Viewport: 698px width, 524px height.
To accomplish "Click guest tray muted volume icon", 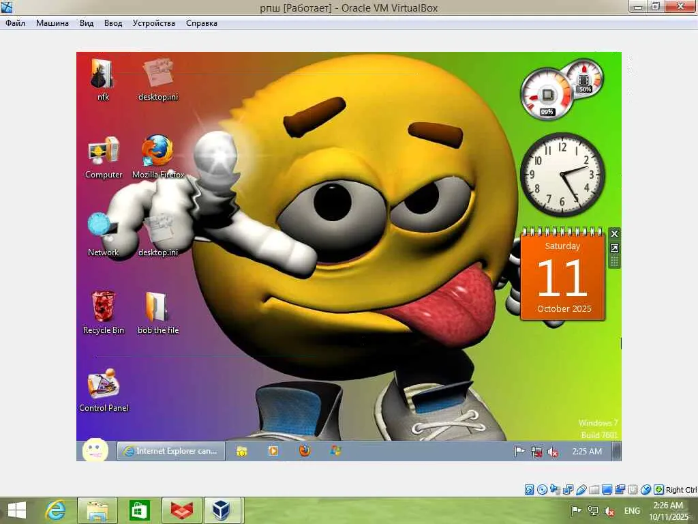I will pyautogui.click(x=553, y=452).
